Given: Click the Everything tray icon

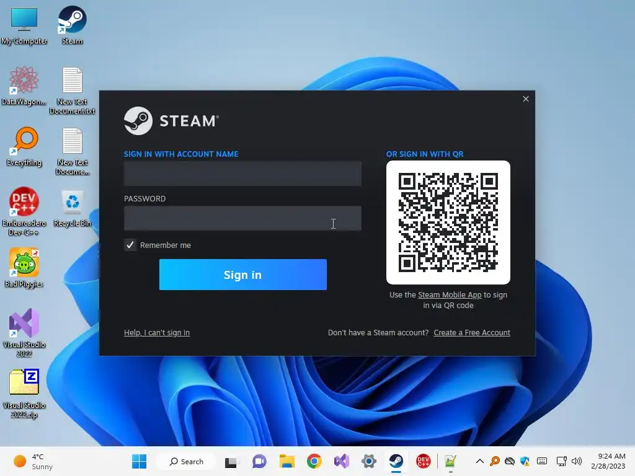Looking at the screenshot, I should (494, 461).
